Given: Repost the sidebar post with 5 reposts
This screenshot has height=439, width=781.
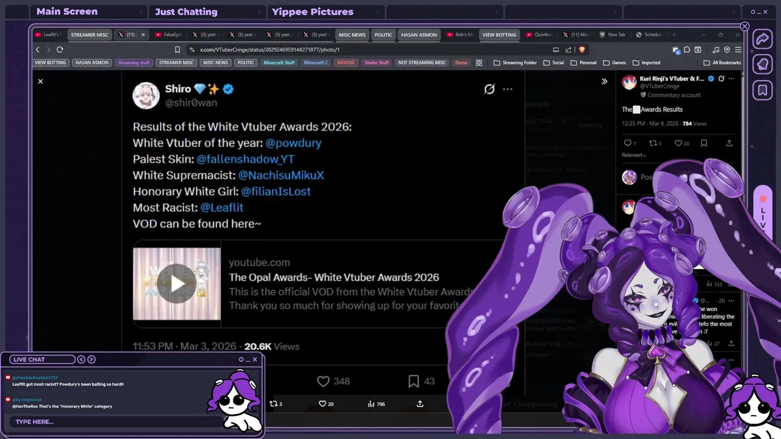Looking at the screenshot, I should [x=652, y=143].
